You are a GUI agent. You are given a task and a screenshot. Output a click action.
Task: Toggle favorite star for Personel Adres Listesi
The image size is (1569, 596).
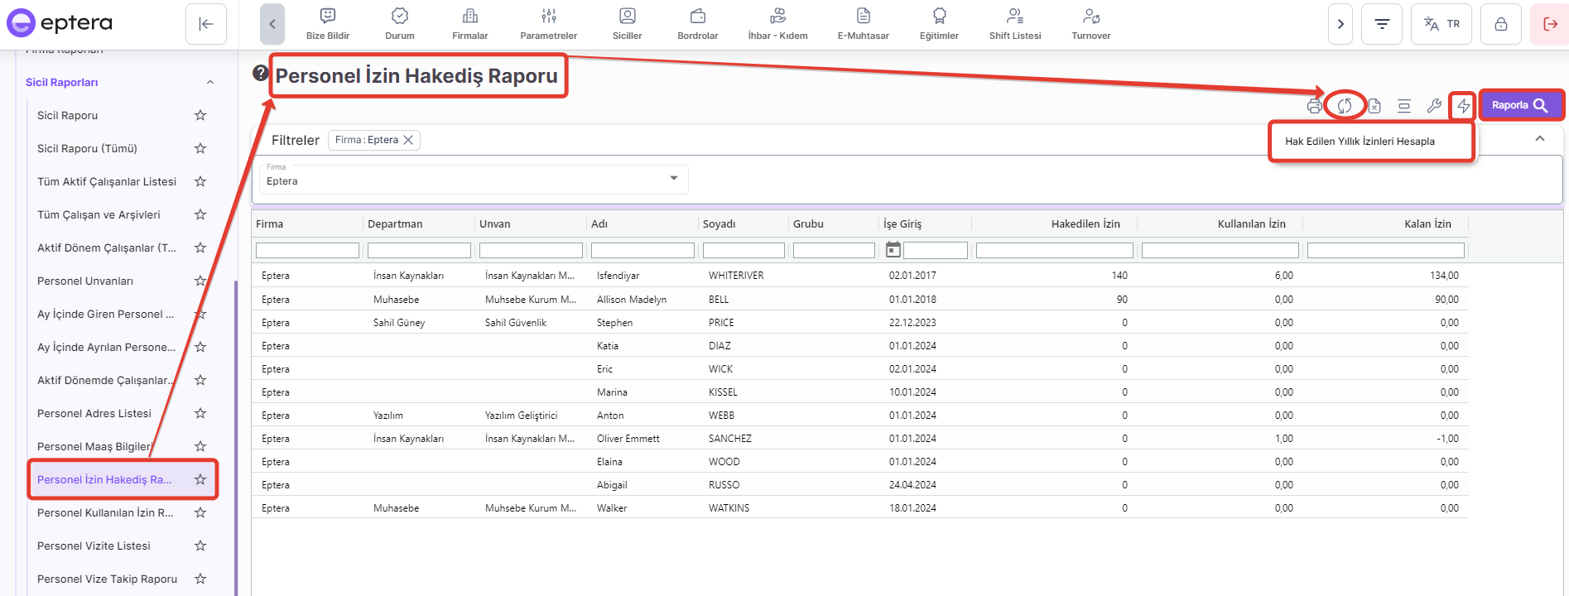click(200, 414)
